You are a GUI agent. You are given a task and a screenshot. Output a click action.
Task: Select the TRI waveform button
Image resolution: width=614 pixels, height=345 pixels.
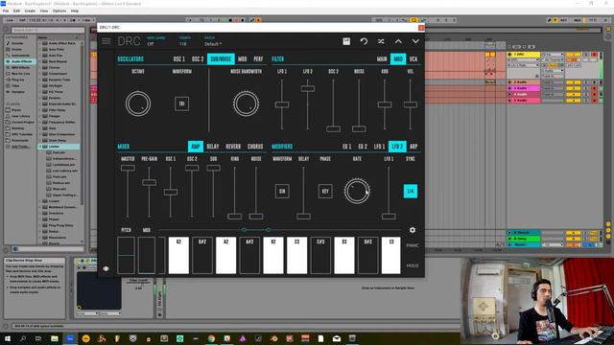coord(181,103)
